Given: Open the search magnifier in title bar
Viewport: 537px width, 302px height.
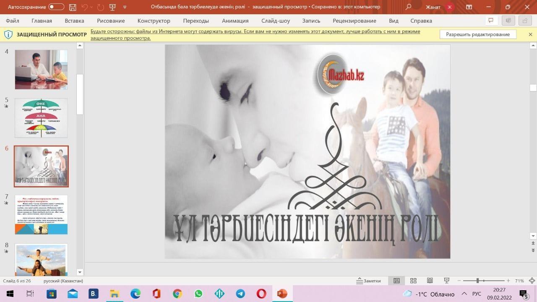Looking at the screenshot, I should (409, 7).
